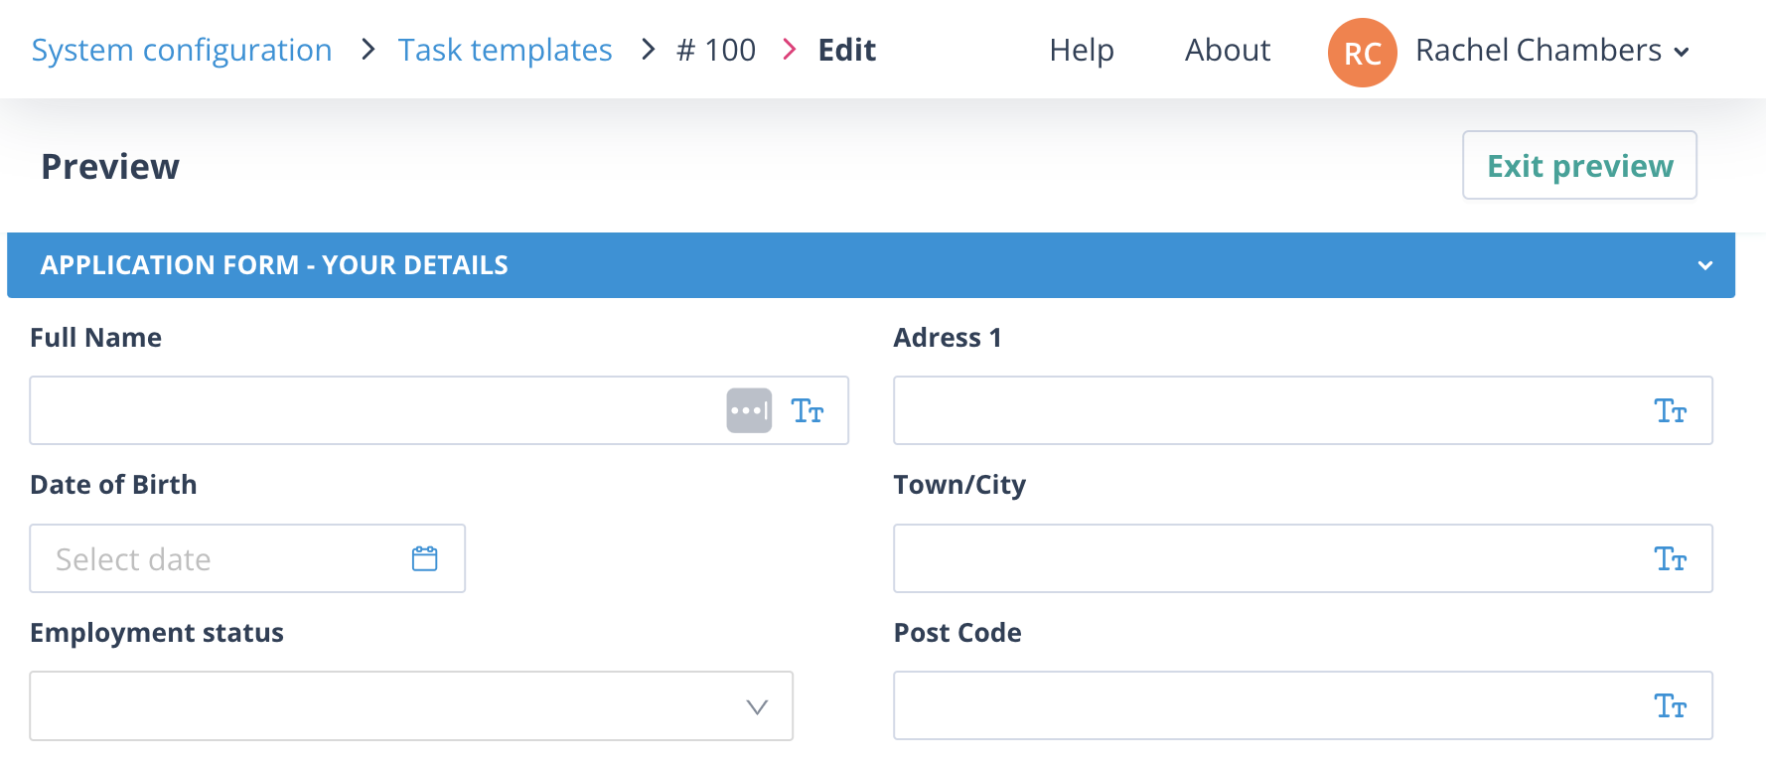
Task: Click the text-format icon in Full Name field
Action: pyautogui.click(x=808, y=410)
